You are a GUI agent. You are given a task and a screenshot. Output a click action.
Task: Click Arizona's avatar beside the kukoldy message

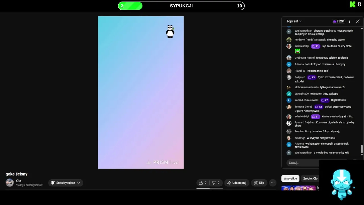click(289, 64)
